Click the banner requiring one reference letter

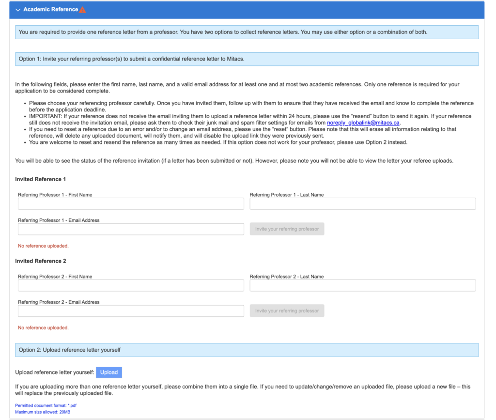(247, 32)
